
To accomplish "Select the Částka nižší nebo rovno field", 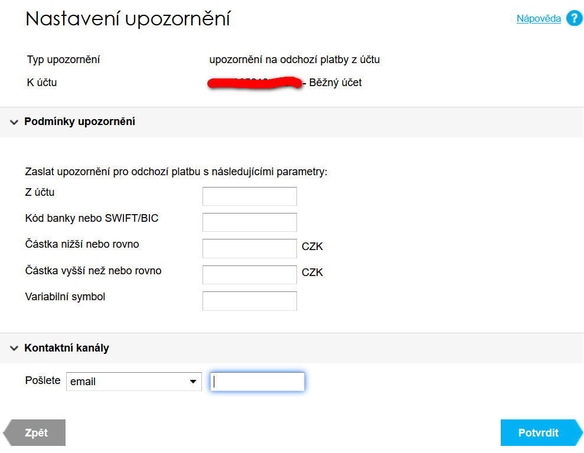I will pos(249,248).
